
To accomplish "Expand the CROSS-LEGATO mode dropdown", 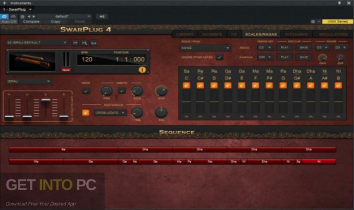I will click(110, 112).
